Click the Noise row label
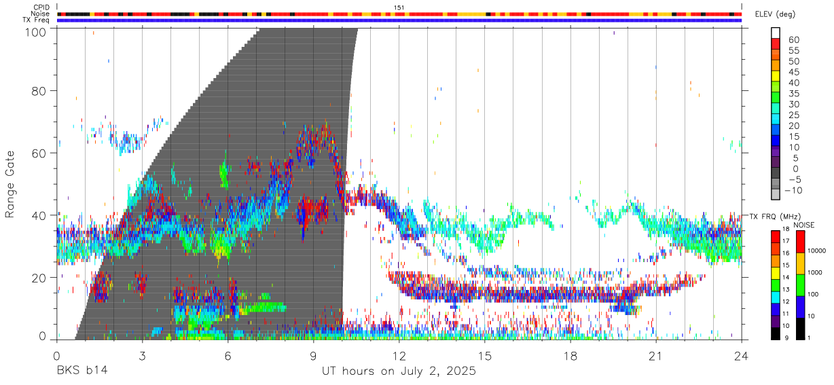The image size is (834, 385). pos(40,14)
